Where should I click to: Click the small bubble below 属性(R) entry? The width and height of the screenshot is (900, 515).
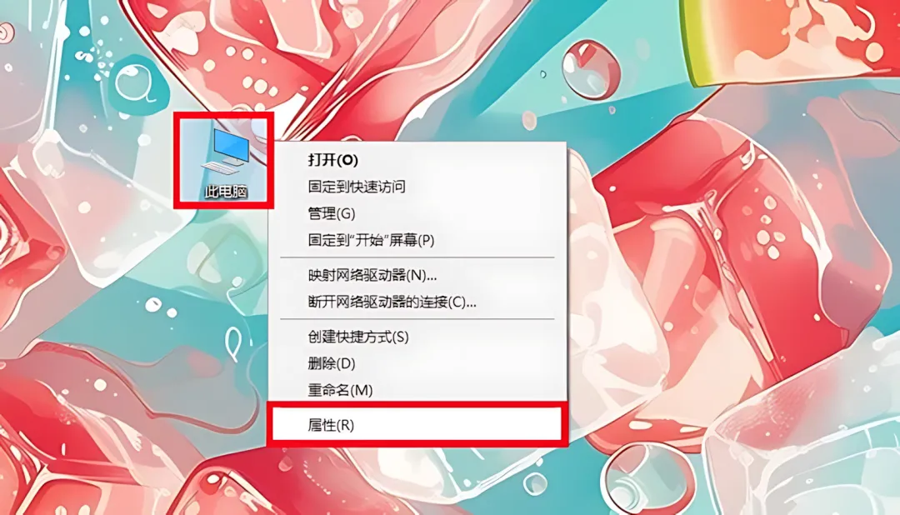(x=535, y=482)
